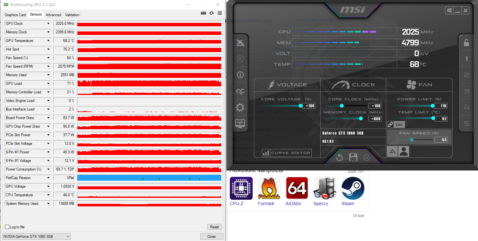Click the profile lock icon
478x241 pixels.
coord(466,43)
